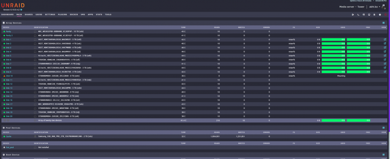The image size is (390, 159).
Task: Click the monitor Info icon
Action: (x=369, y=15)
